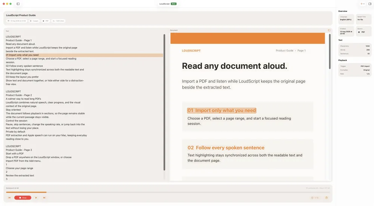Screen dimensions: 374x206
Task: Select text line 'Start with a PDF'
Action: pyautogui.click(x=15, y=154)
